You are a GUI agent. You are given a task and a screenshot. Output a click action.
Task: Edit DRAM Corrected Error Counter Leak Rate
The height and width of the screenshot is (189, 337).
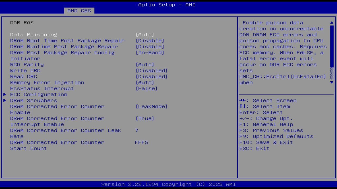[137, 130]
